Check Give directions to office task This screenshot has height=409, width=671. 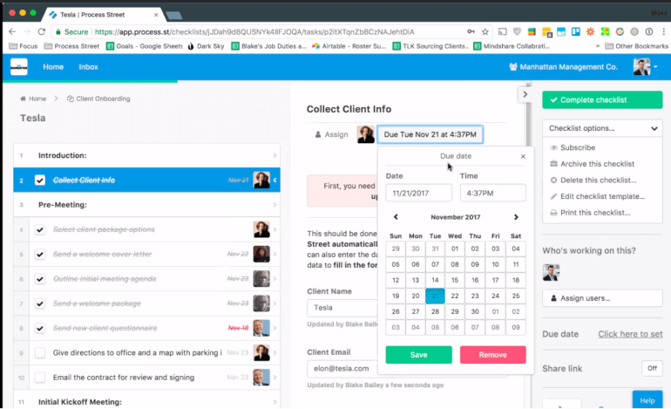40,353
